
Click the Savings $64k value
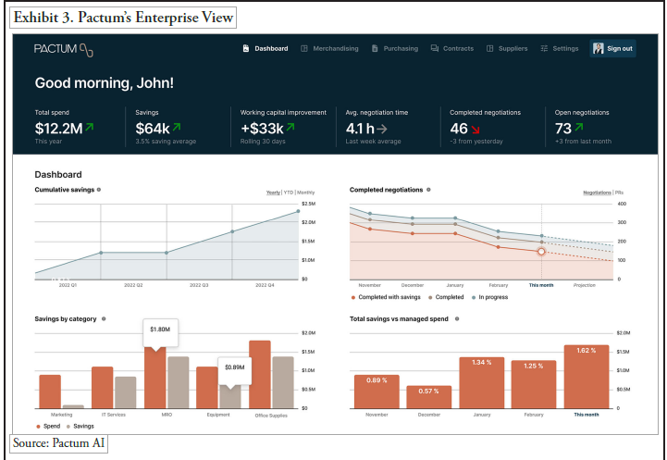153,128
